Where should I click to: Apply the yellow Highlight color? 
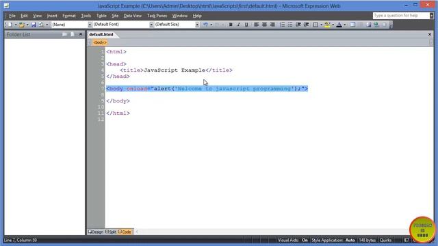(327, 25)
